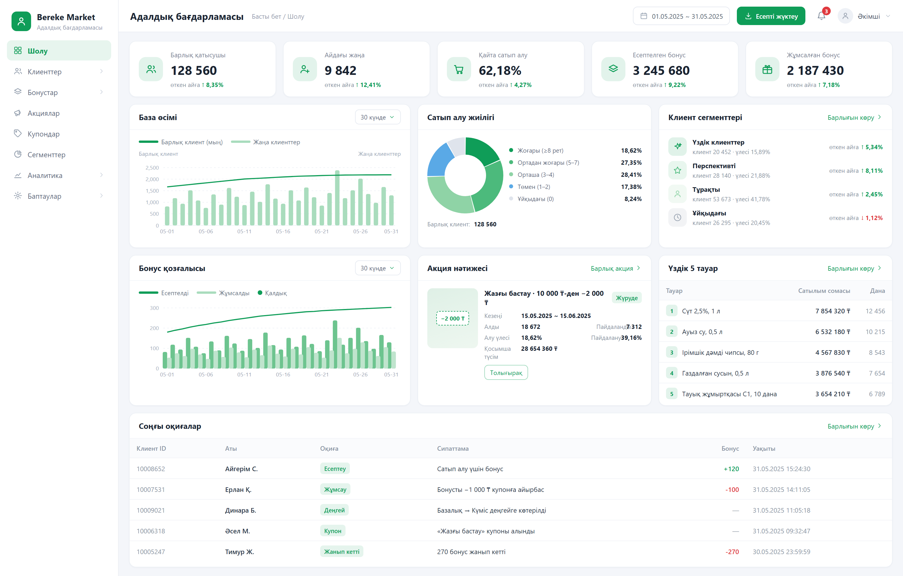Viewport: 903px width, 576px height.
Task: Toggle the Есептелді legend in bonus chart
Action: click(164, 293)
